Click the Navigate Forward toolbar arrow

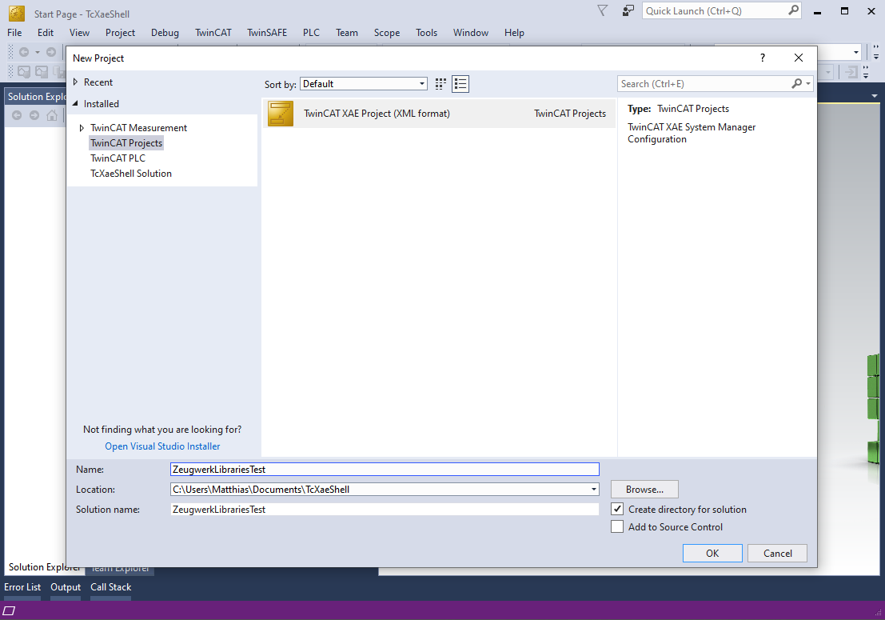click(51, 52)
